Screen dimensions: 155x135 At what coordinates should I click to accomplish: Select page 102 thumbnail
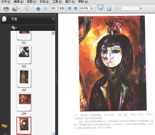coord(24,55)
